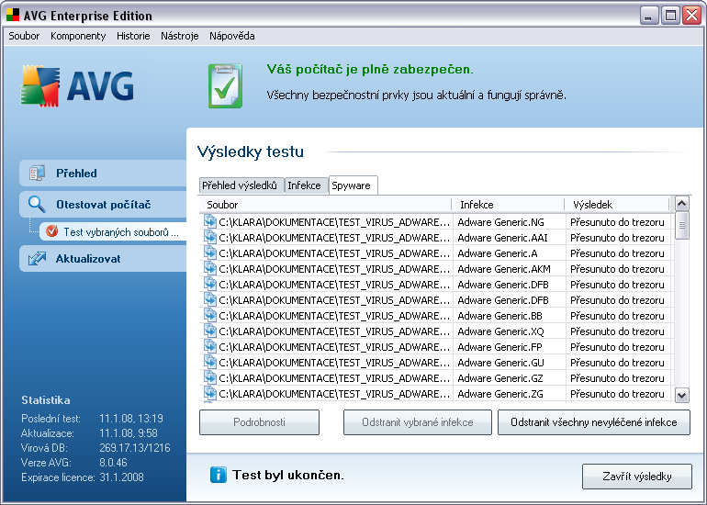Click the Verze AVG value 8.0.46
The height and width of the screenshot is (505, 707).
coord(113,463)
